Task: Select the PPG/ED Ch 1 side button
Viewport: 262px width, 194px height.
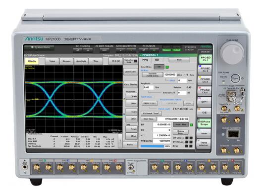Action: pyautogui.click(x=206, y=59)
